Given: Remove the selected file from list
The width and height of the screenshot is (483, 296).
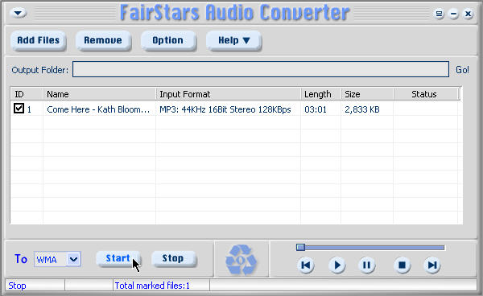Looking at the screenshot, I should click(103, 40).
